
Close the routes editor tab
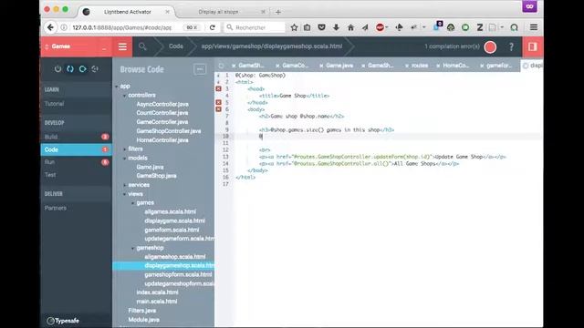[407, 66]
